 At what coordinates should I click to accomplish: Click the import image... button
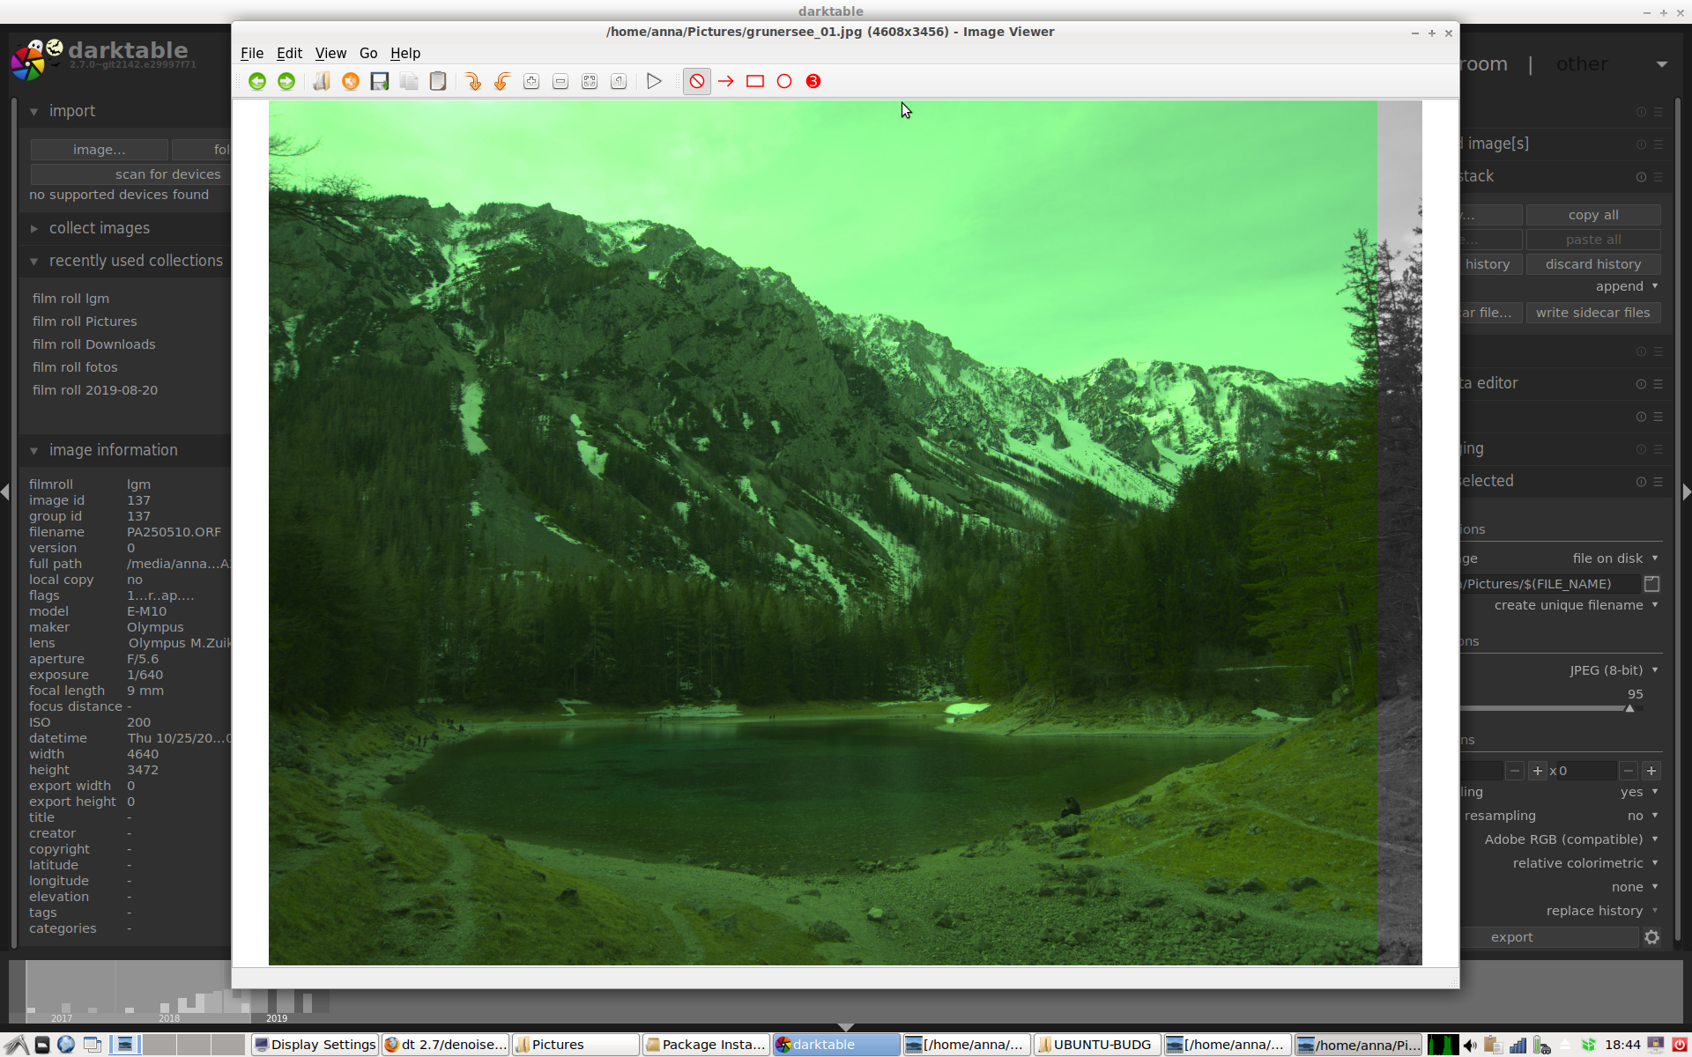[99, 150]
